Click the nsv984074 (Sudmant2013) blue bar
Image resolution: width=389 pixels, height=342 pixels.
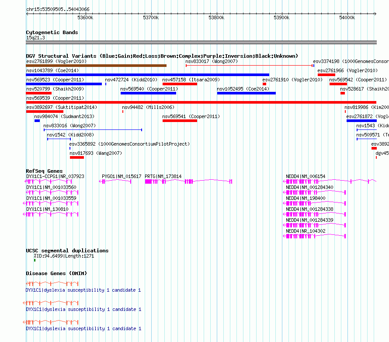(x=37, y=121)
